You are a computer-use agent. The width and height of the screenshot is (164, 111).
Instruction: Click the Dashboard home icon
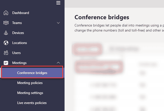pyautogui.click(x=6, y=13)
